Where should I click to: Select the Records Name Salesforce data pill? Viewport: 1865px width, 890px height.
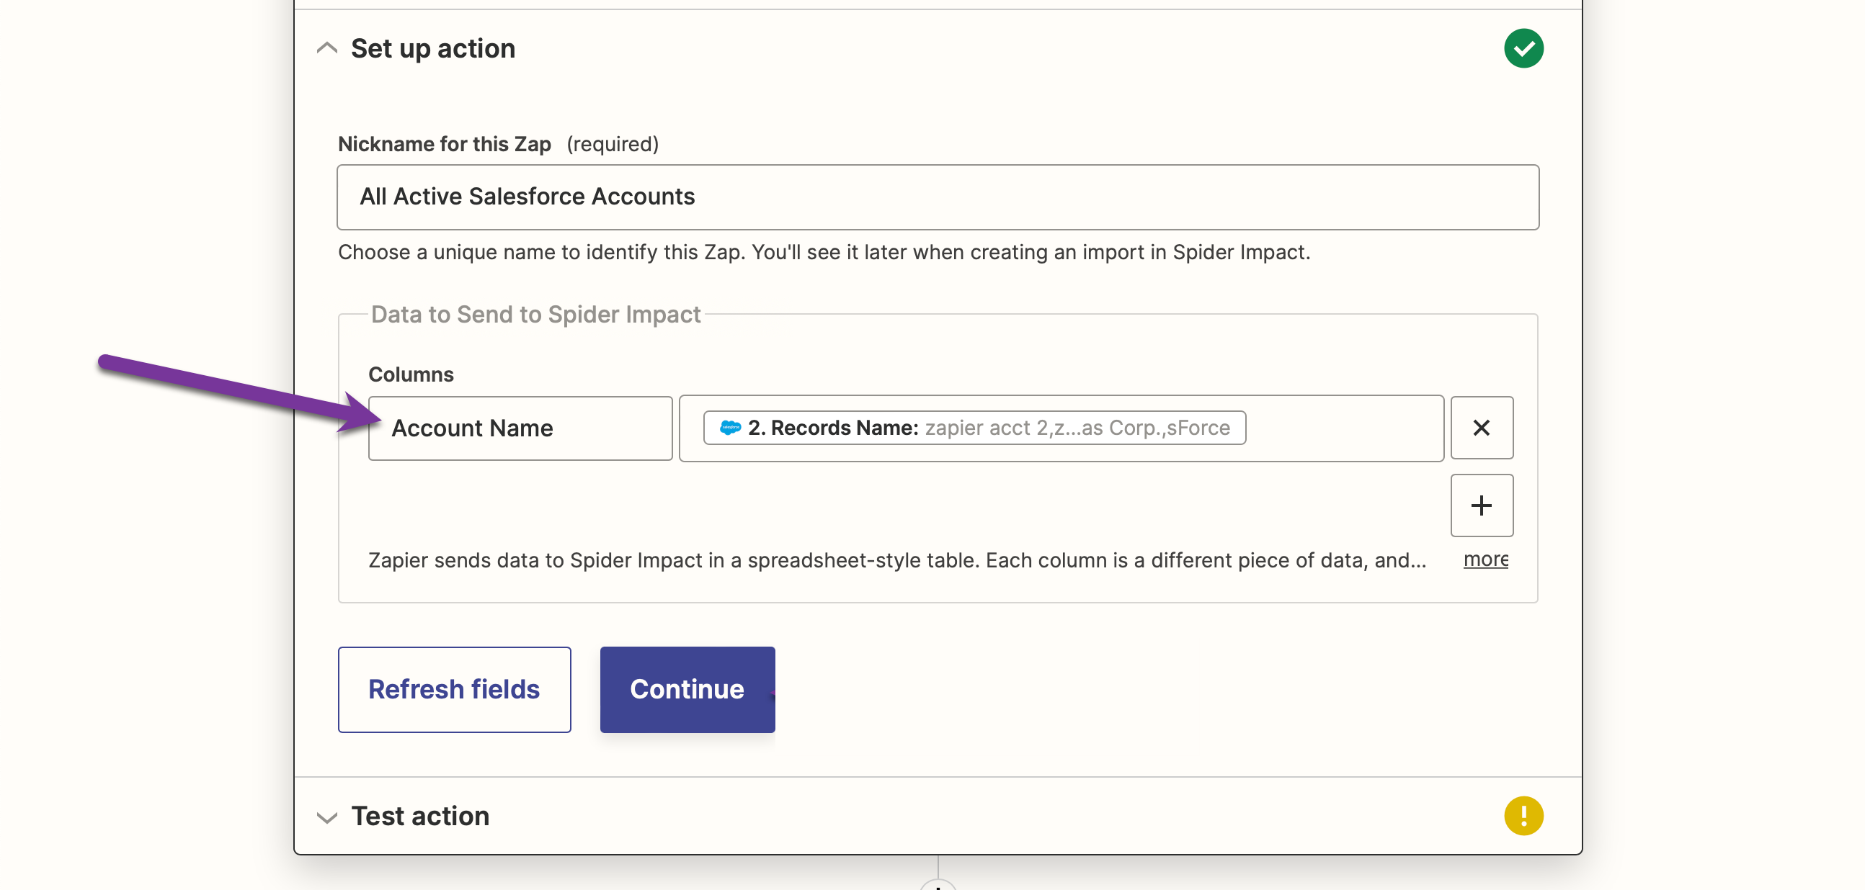tap(974, 428)
